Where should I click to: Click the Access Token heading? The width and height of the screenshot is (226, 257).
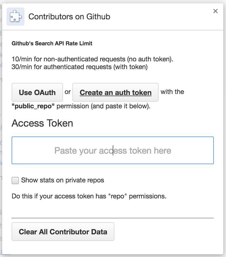click(x=42, y=123)
